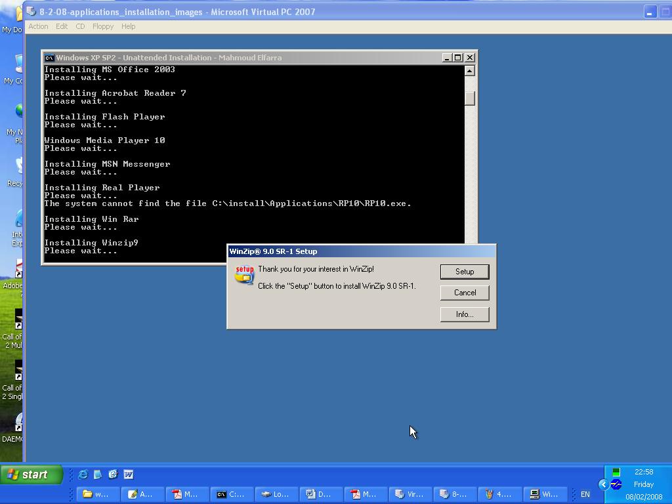Click the Show Desktop Quick Launch icon
Viewport: 672px width, 504px height.
pyautogui.click(x=98, y=474)
